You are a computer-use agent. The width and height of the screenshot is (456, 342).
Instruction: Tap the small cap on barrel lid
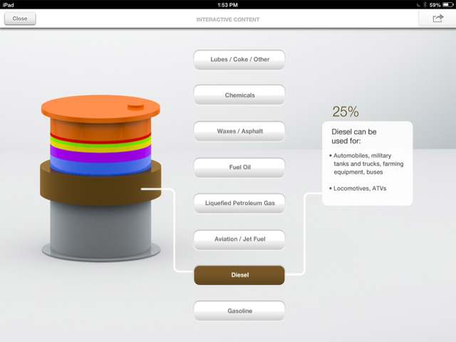pos(136,107)
